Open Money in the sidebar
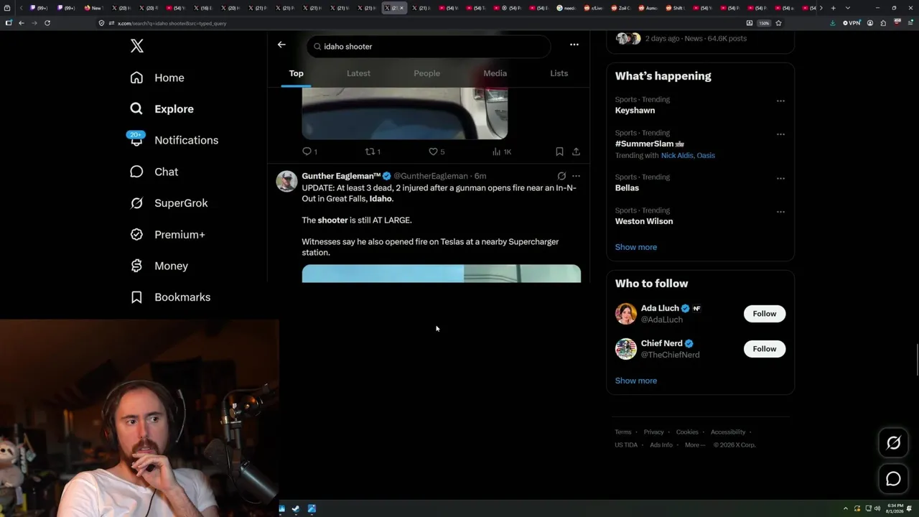 tap(159, 266)
